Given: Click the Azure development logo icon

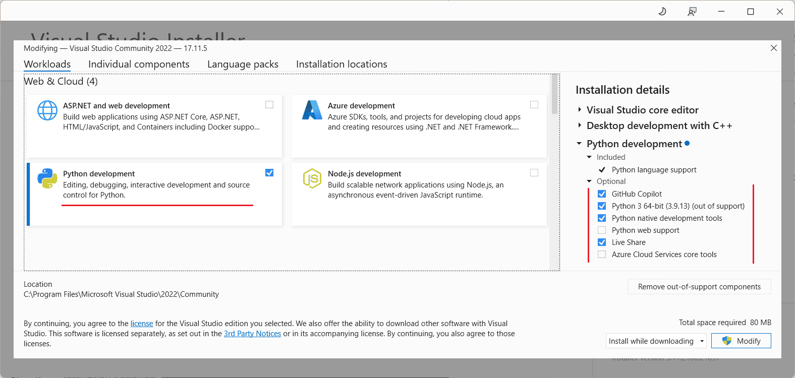Looking at the screenshot, I should (x=312, y=110).
